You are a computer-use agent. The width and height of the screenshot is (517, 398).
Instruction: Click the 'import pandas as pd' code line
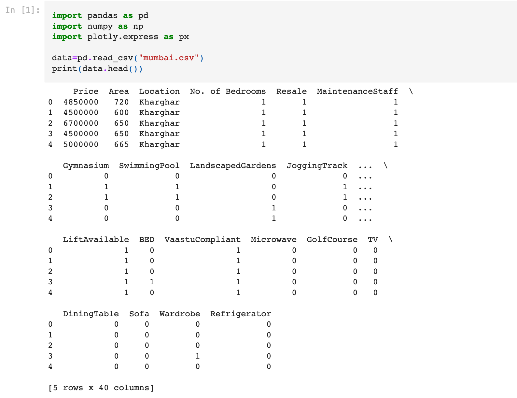100,16
